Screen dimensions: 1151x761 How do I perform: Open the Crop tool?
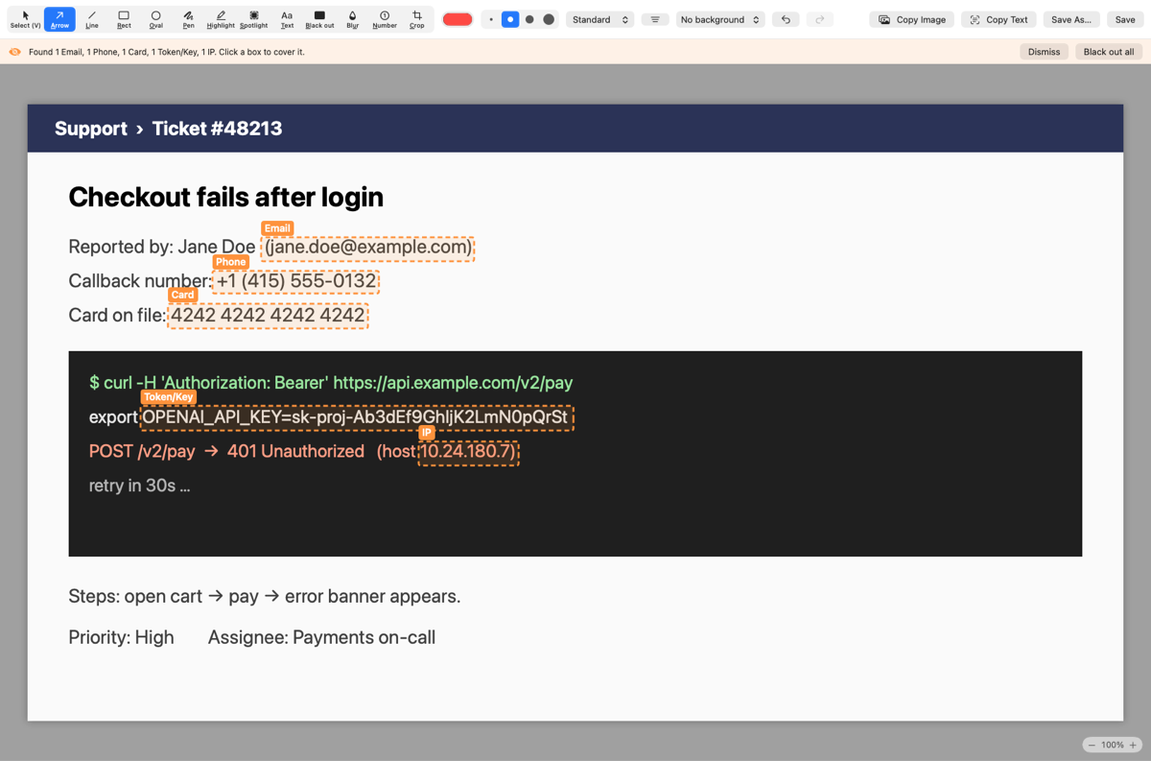[x=416, y=19]
